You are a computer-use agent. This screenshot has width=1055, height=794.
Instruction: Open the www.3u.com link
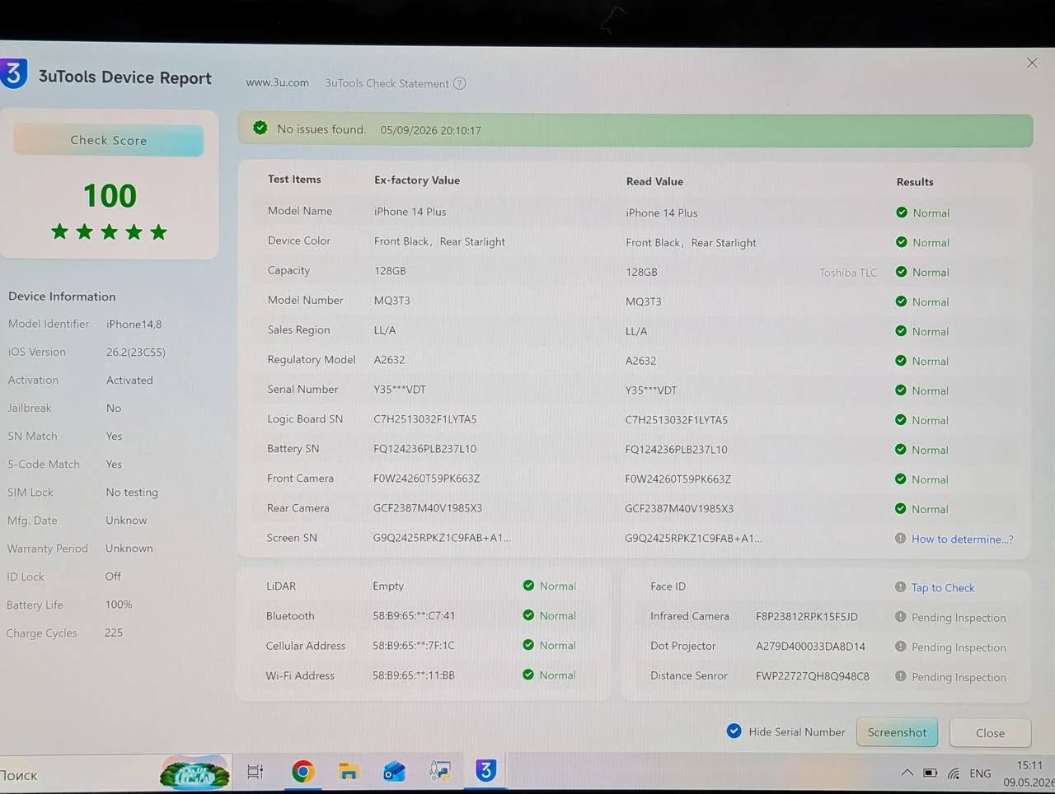[x=278, y=82]
